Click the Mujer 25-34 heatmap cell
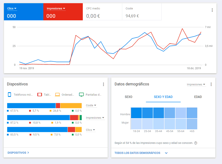222x164 pixels. [147, 124]
